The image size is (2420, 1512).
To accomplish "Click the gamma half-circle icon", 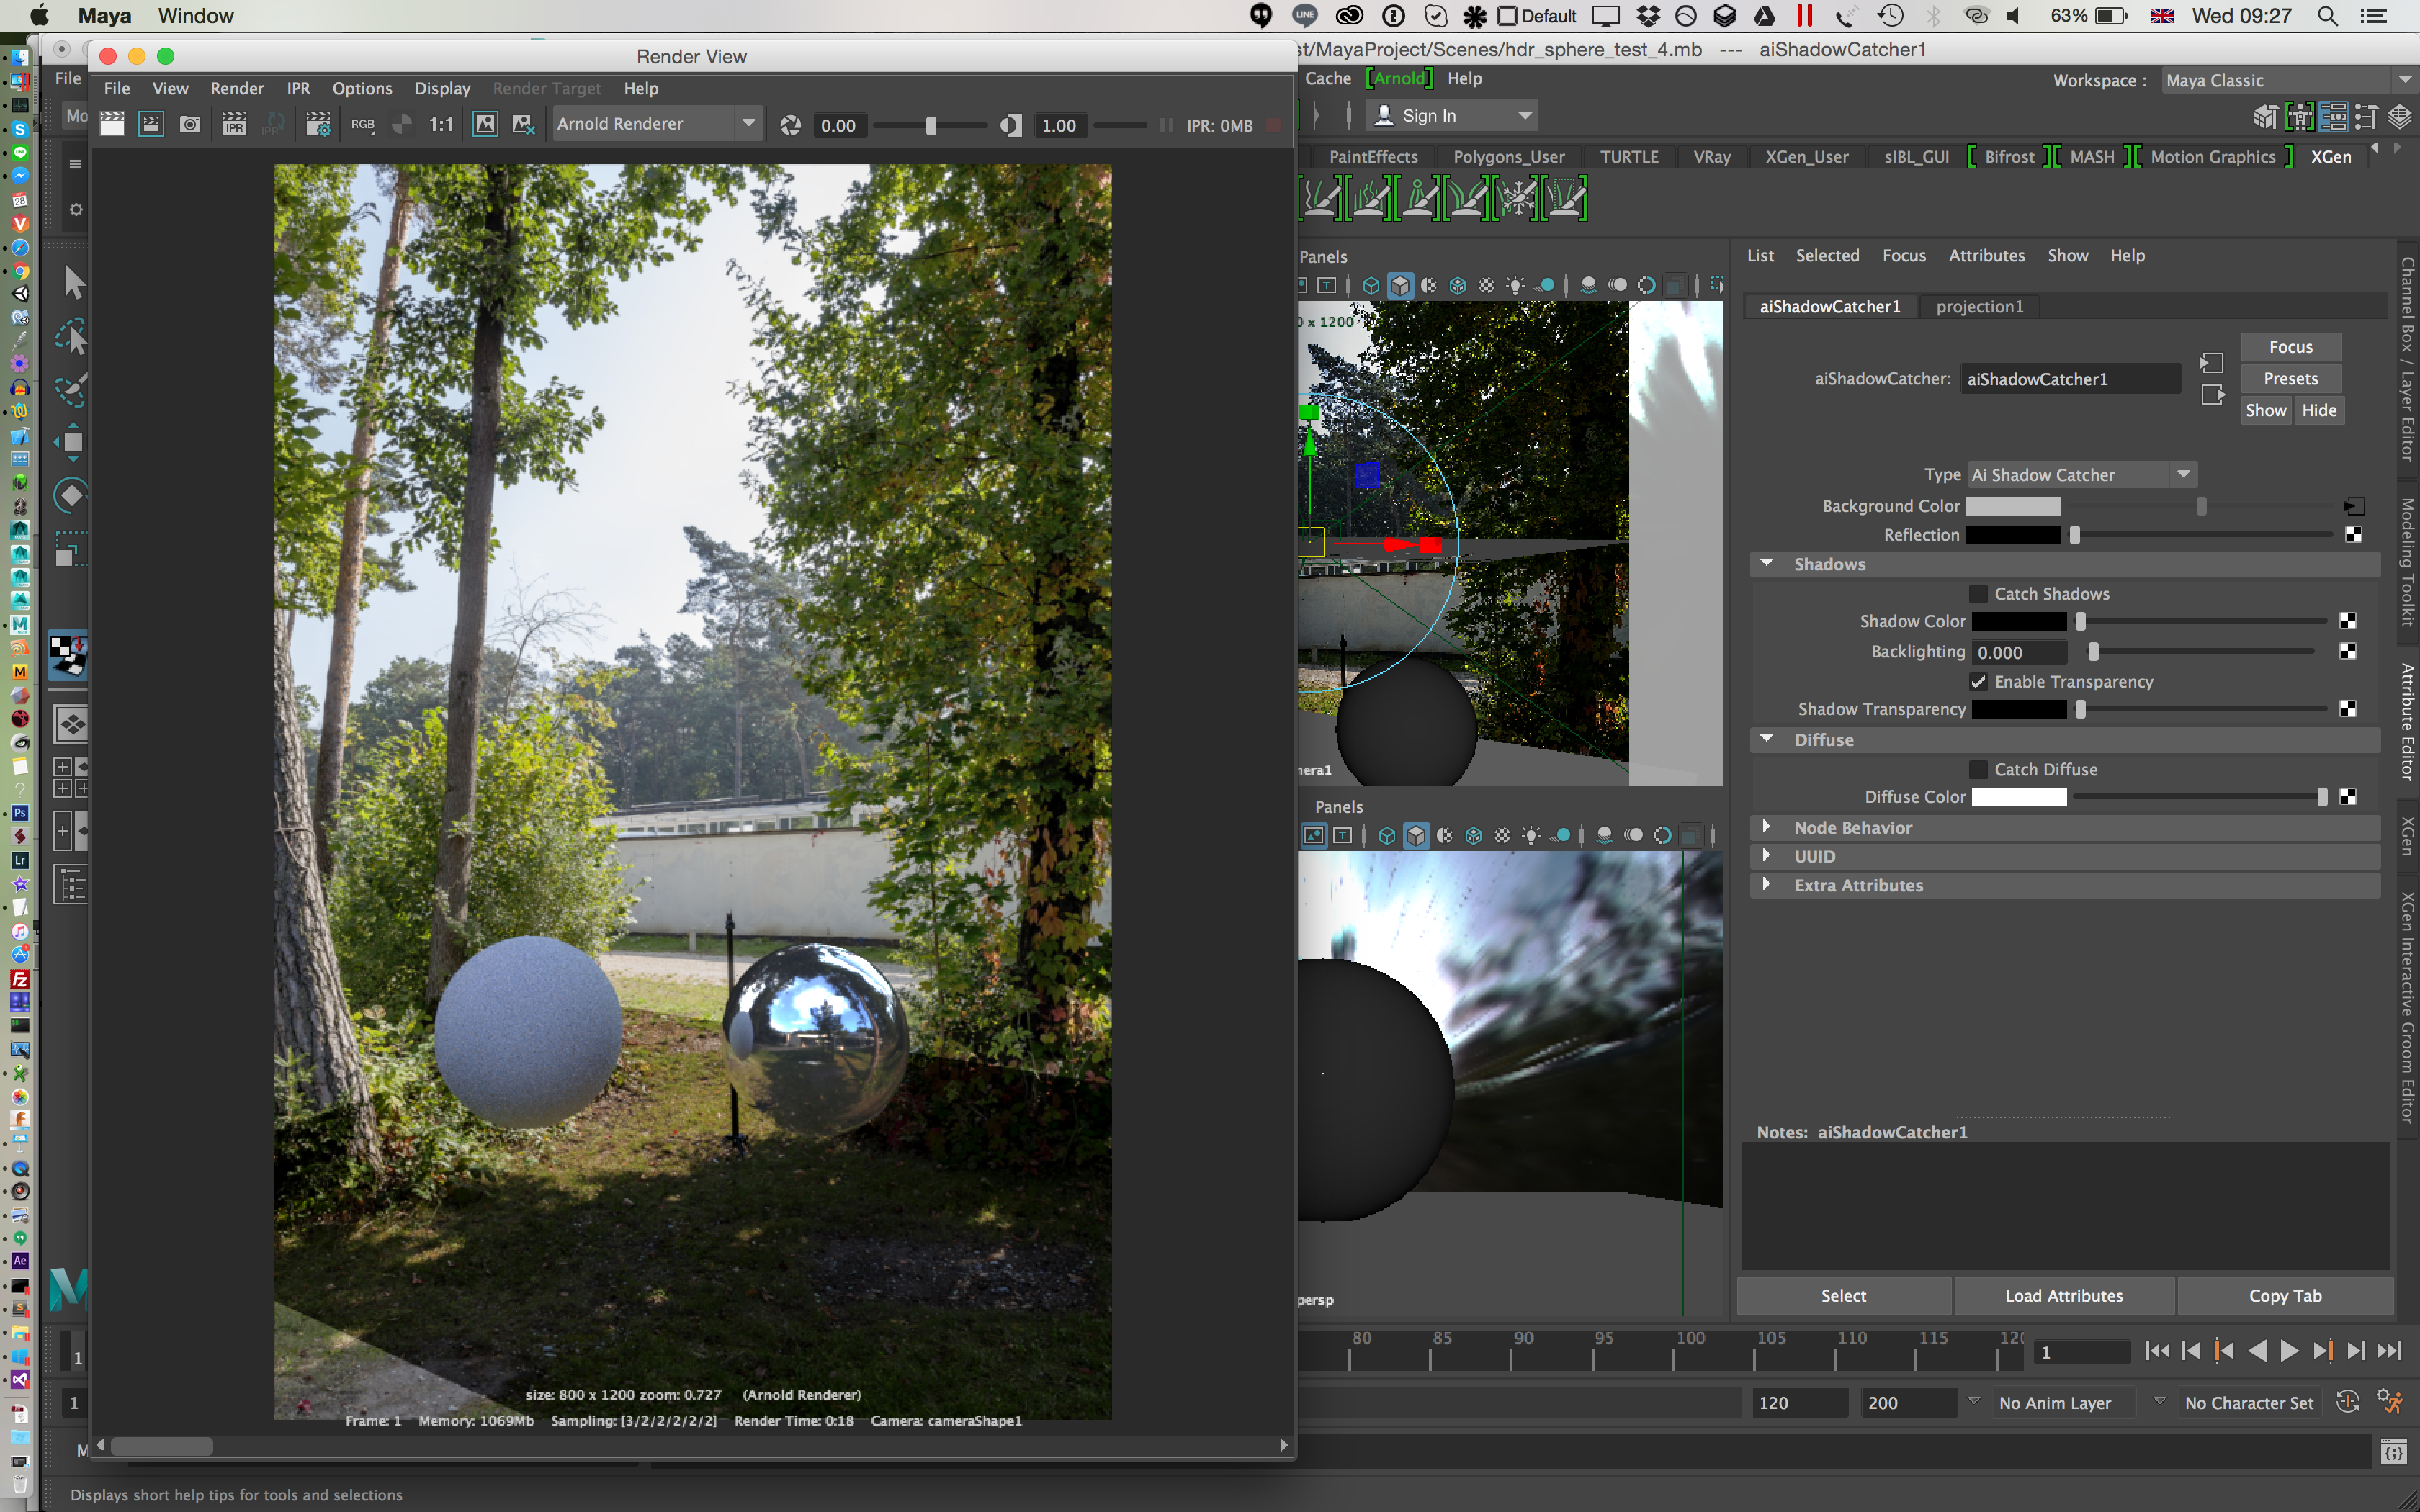I will [1011, 125].
